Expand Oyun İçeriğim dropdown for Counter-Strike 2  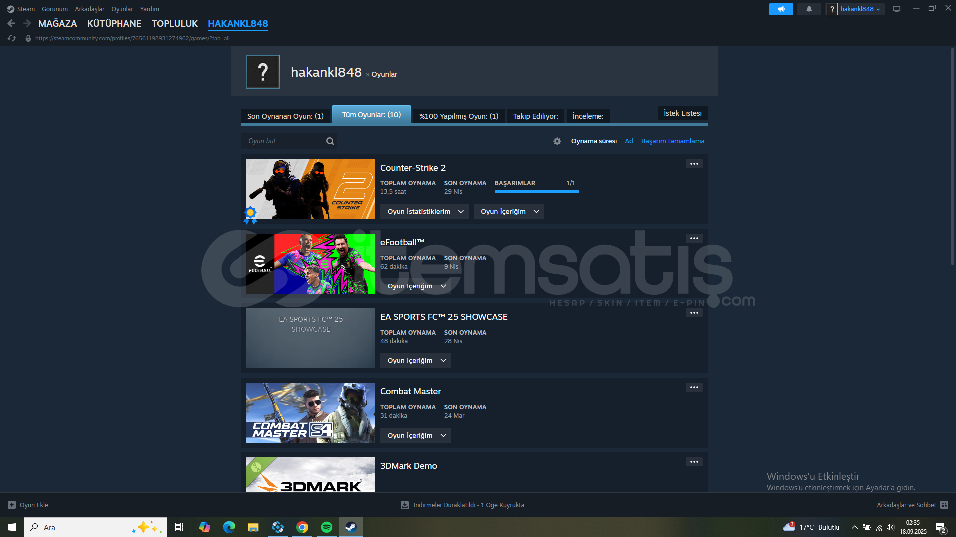click(508, 212)
